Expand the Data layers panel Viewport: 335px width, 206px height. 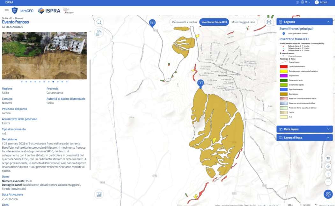click(x=304, y=129)
